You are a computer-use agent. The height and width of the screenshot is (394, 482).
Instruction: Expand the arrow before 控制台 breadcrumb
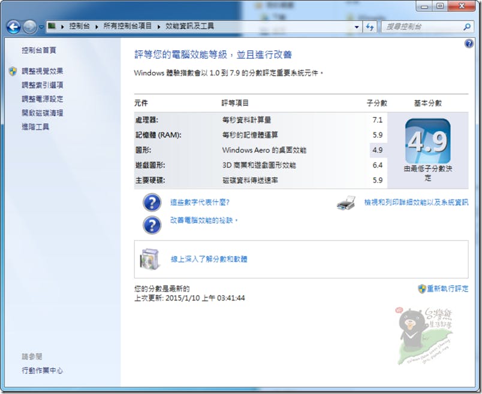pos(62,27)
